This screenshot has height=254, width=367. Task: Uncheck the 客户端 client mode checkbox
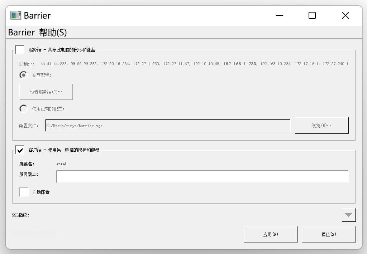pos(20,150)
